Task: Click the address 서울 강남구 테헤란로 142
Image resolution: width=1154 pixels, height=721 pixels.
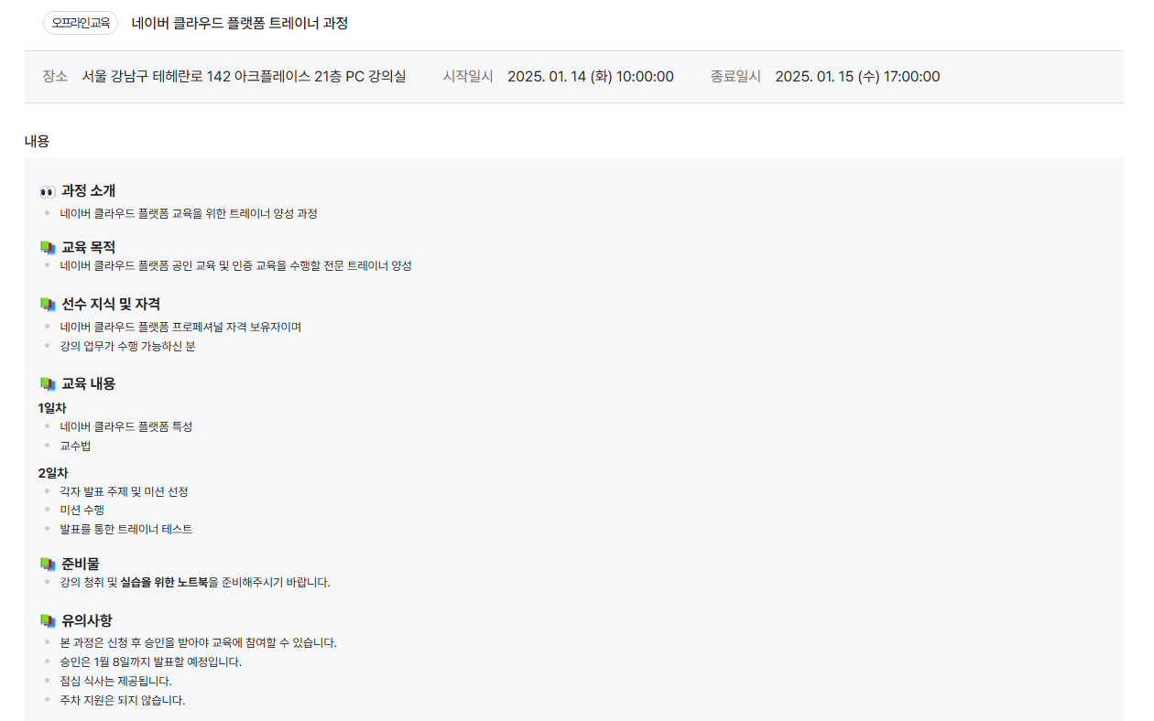Action: pyautogui.click(x=156, y=77)
